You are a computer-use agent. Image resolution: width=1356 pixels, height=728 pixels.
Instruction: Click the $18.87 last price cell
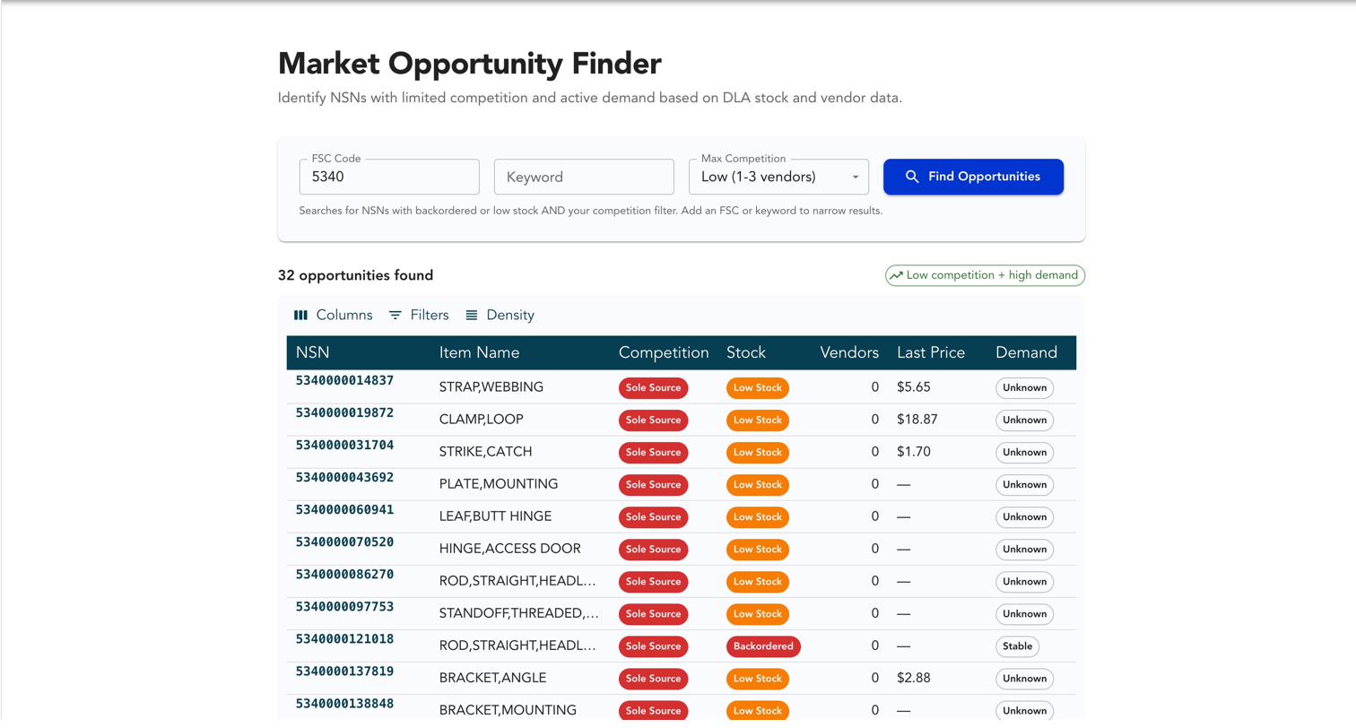pyautogui.click(x=917, y=420)
